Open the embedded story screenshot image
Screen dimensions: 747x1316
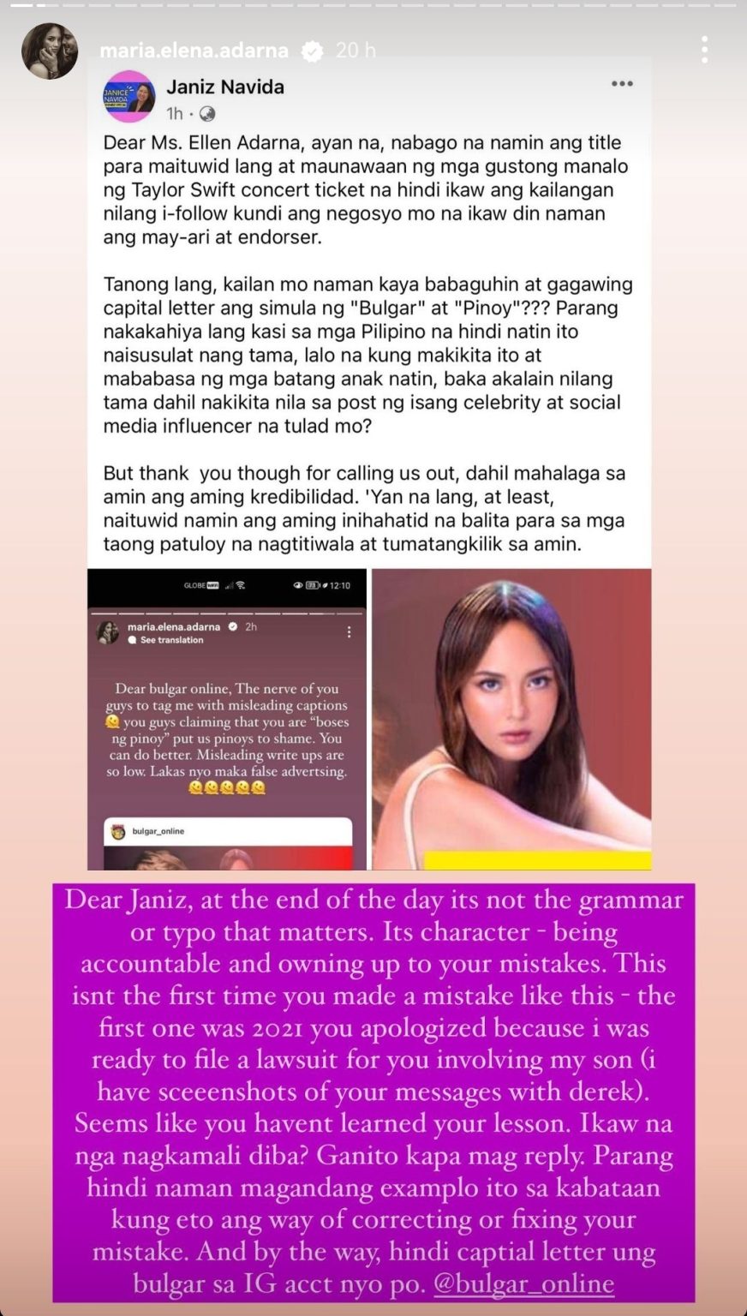coord(227,720)
